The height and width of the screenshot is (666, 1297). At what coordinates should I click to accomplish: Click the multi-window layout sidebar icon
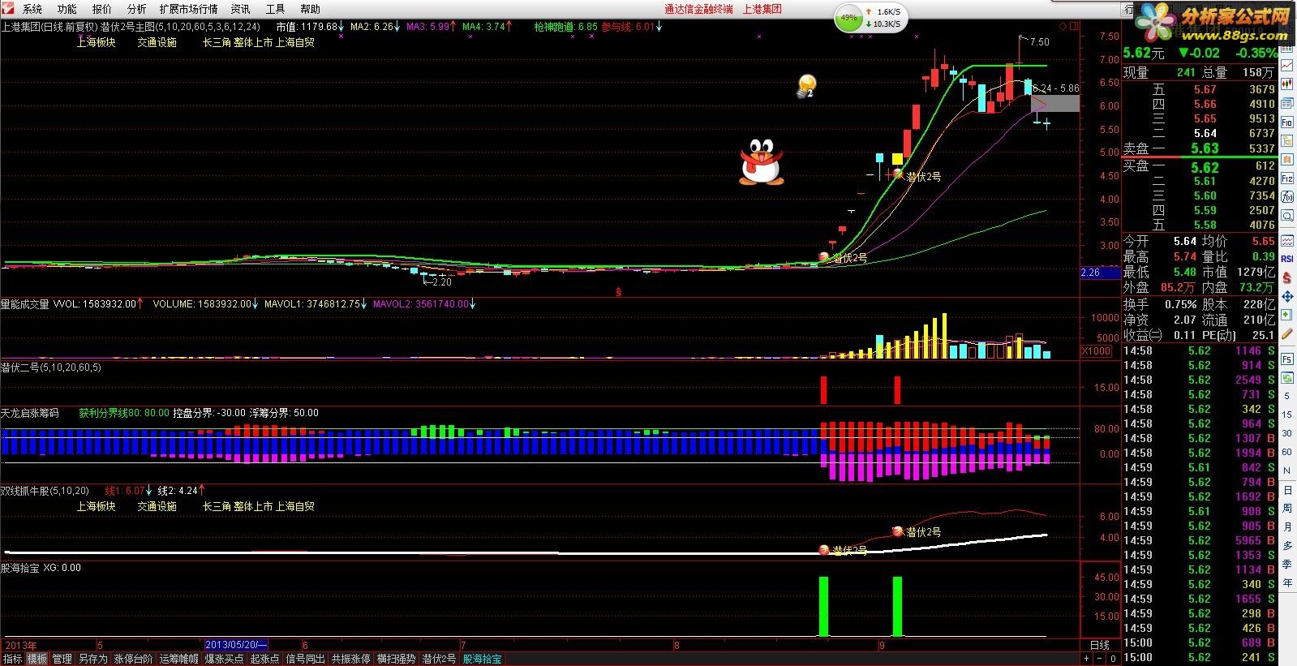[x=1287, y=104]
